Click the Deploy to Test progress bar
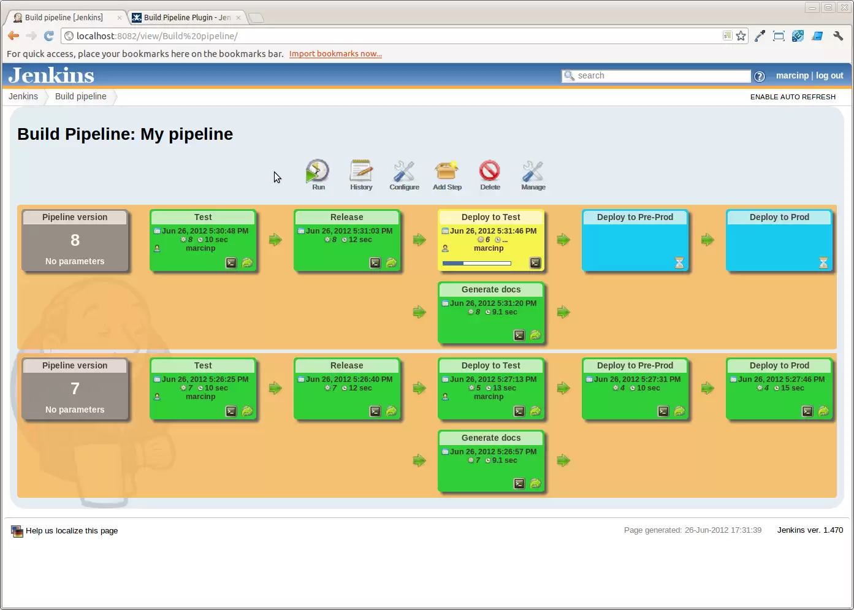Screen dimensions: 854x610 click(477, 264)
